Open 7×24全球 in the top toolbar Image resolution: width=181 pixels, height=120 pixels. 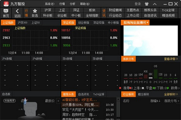pyautogui.click(x=168, y=10)
